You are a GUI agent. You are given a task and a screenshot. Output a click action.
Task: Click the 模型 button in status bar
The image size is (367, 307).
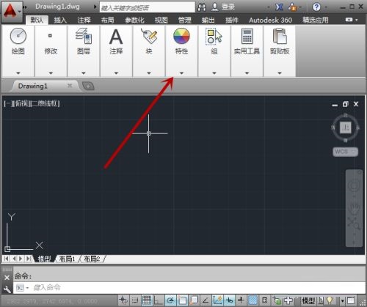coord(308,300)
